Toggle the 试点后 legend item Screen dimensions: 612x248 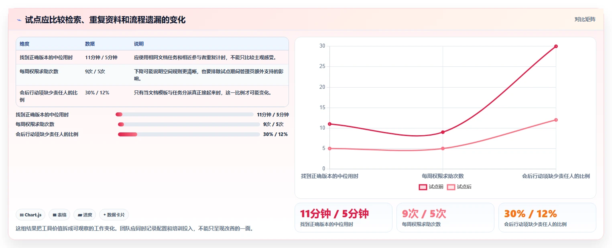click(x=459, y=187)
